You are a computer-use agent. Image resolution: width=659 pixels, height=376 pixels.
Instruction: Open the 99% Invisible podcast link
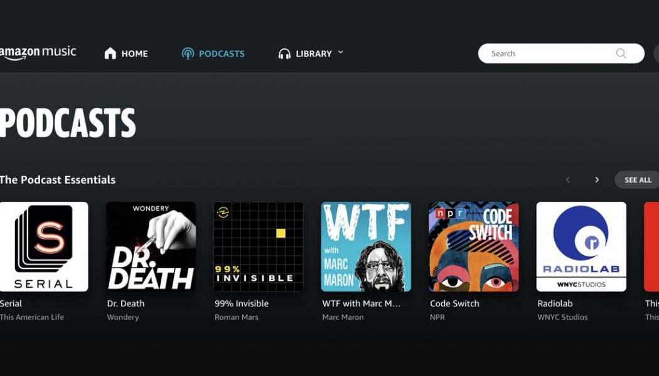[242, 303]
